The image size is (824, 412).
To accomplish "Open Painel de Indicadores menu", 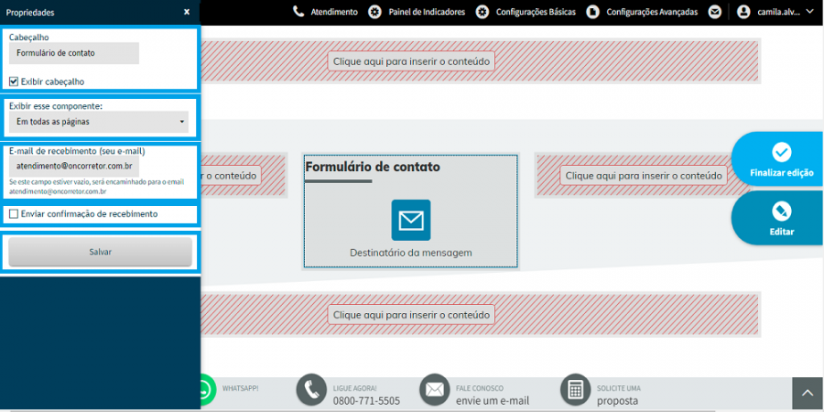I will [x=417, y=12].
